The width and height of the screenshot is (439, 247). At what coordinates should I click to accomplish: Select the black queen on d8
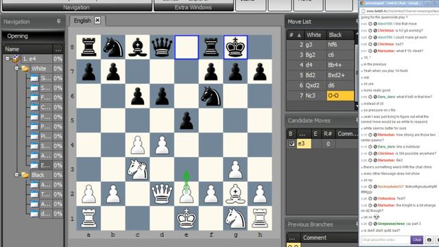tap(162, 47)
